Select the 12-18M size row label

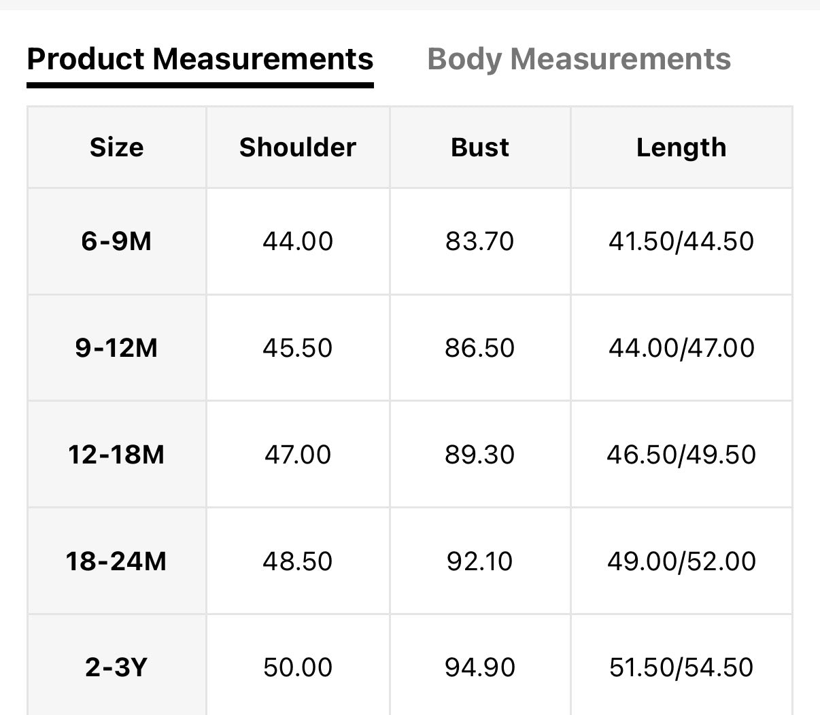point(116,454)
